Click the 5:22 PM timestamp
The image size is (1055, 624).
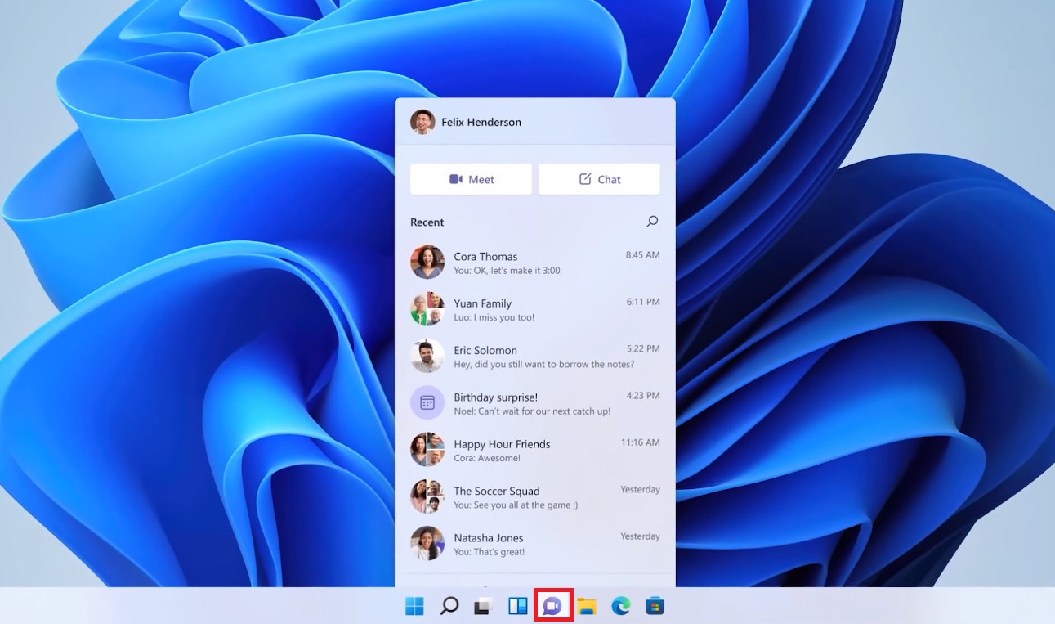pos(643,348)
